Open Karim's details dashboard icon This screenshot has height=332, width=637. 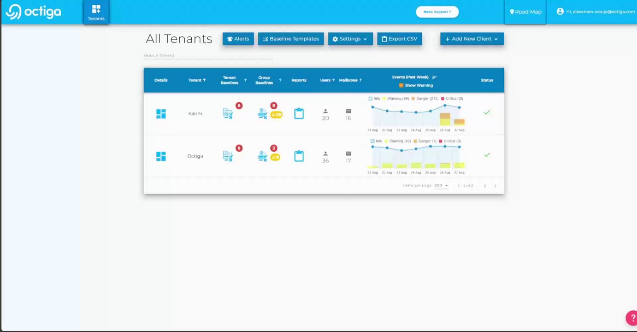pyautogui.click(x=161, y=114)
